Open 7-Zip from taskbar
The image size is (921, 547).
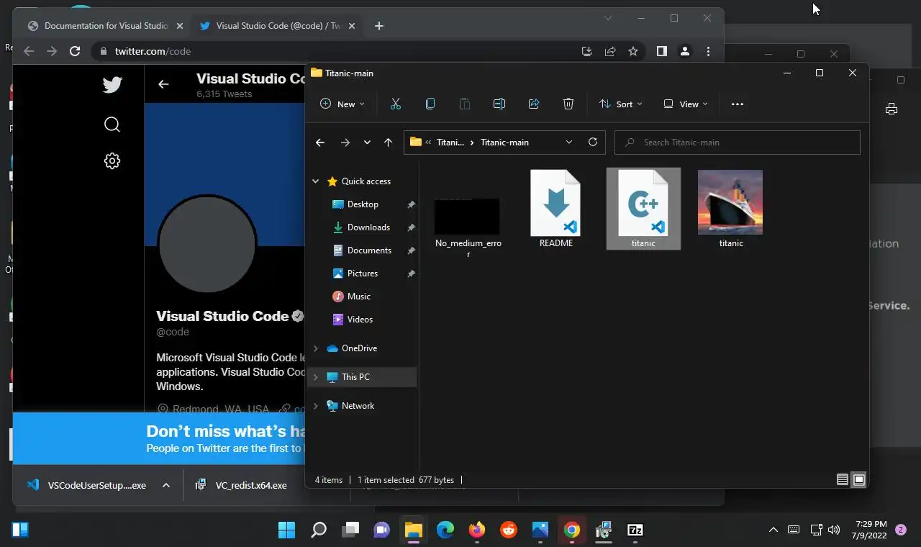coord(635,530)
